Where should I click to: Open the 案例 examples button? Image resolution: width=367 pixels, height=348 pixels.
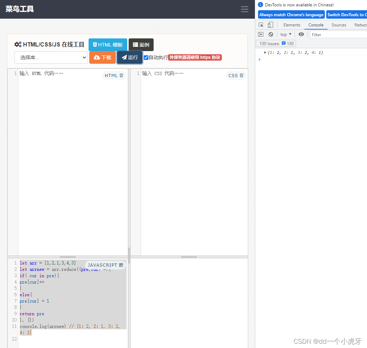tap(141, 44)
